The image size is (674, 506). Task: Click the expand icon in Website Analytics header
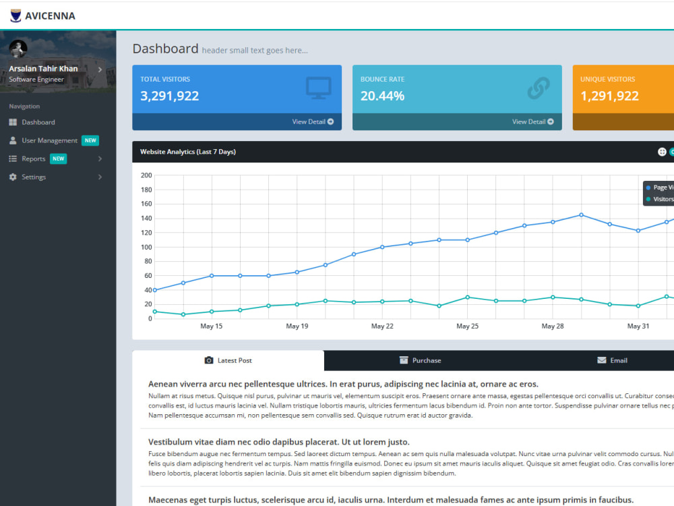[662, 152]
